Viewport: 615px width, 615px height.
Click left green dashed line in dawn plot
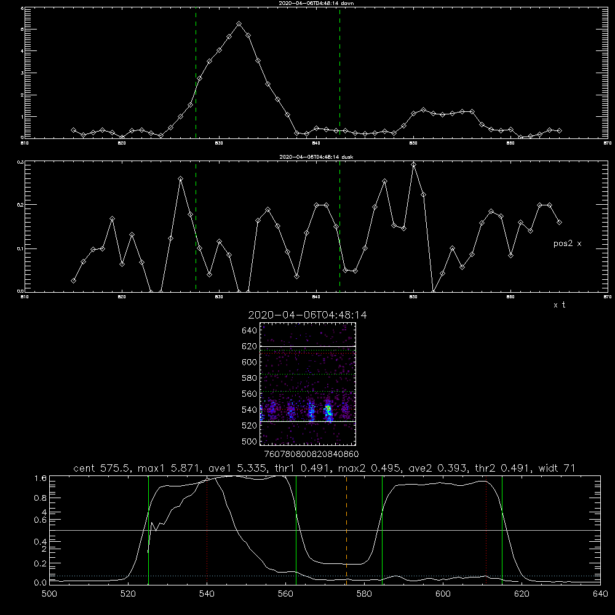tap(196, 73)
